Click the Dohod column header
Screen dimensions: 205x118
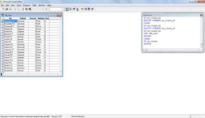pos(23,18)
